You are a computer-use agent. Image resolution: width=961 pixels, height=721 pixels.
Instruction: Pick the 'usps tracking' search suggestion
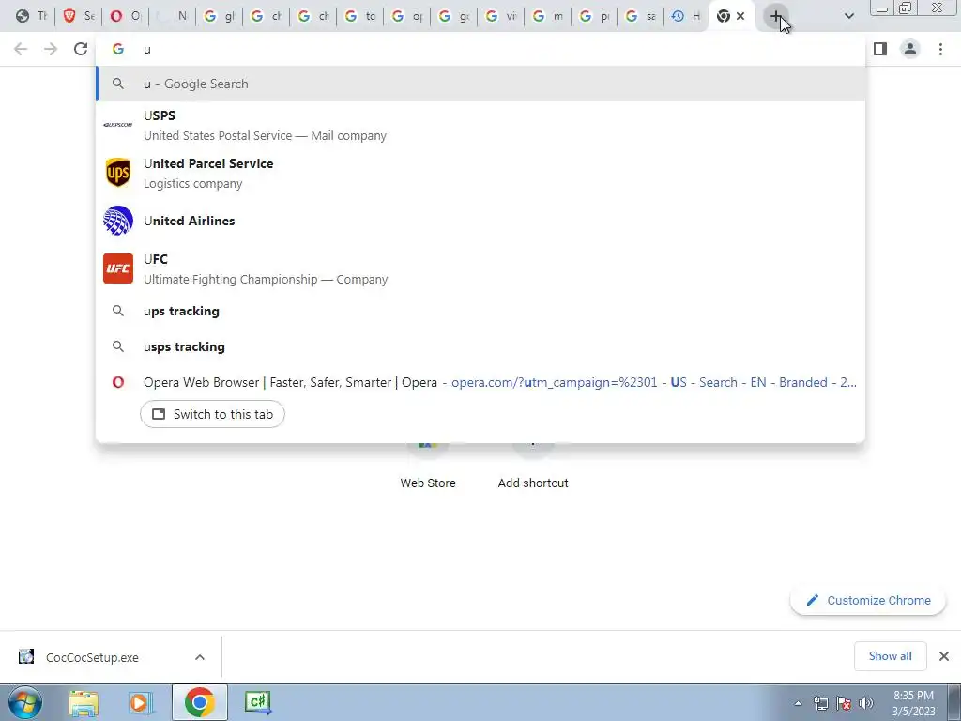click(x=480, y=346)
